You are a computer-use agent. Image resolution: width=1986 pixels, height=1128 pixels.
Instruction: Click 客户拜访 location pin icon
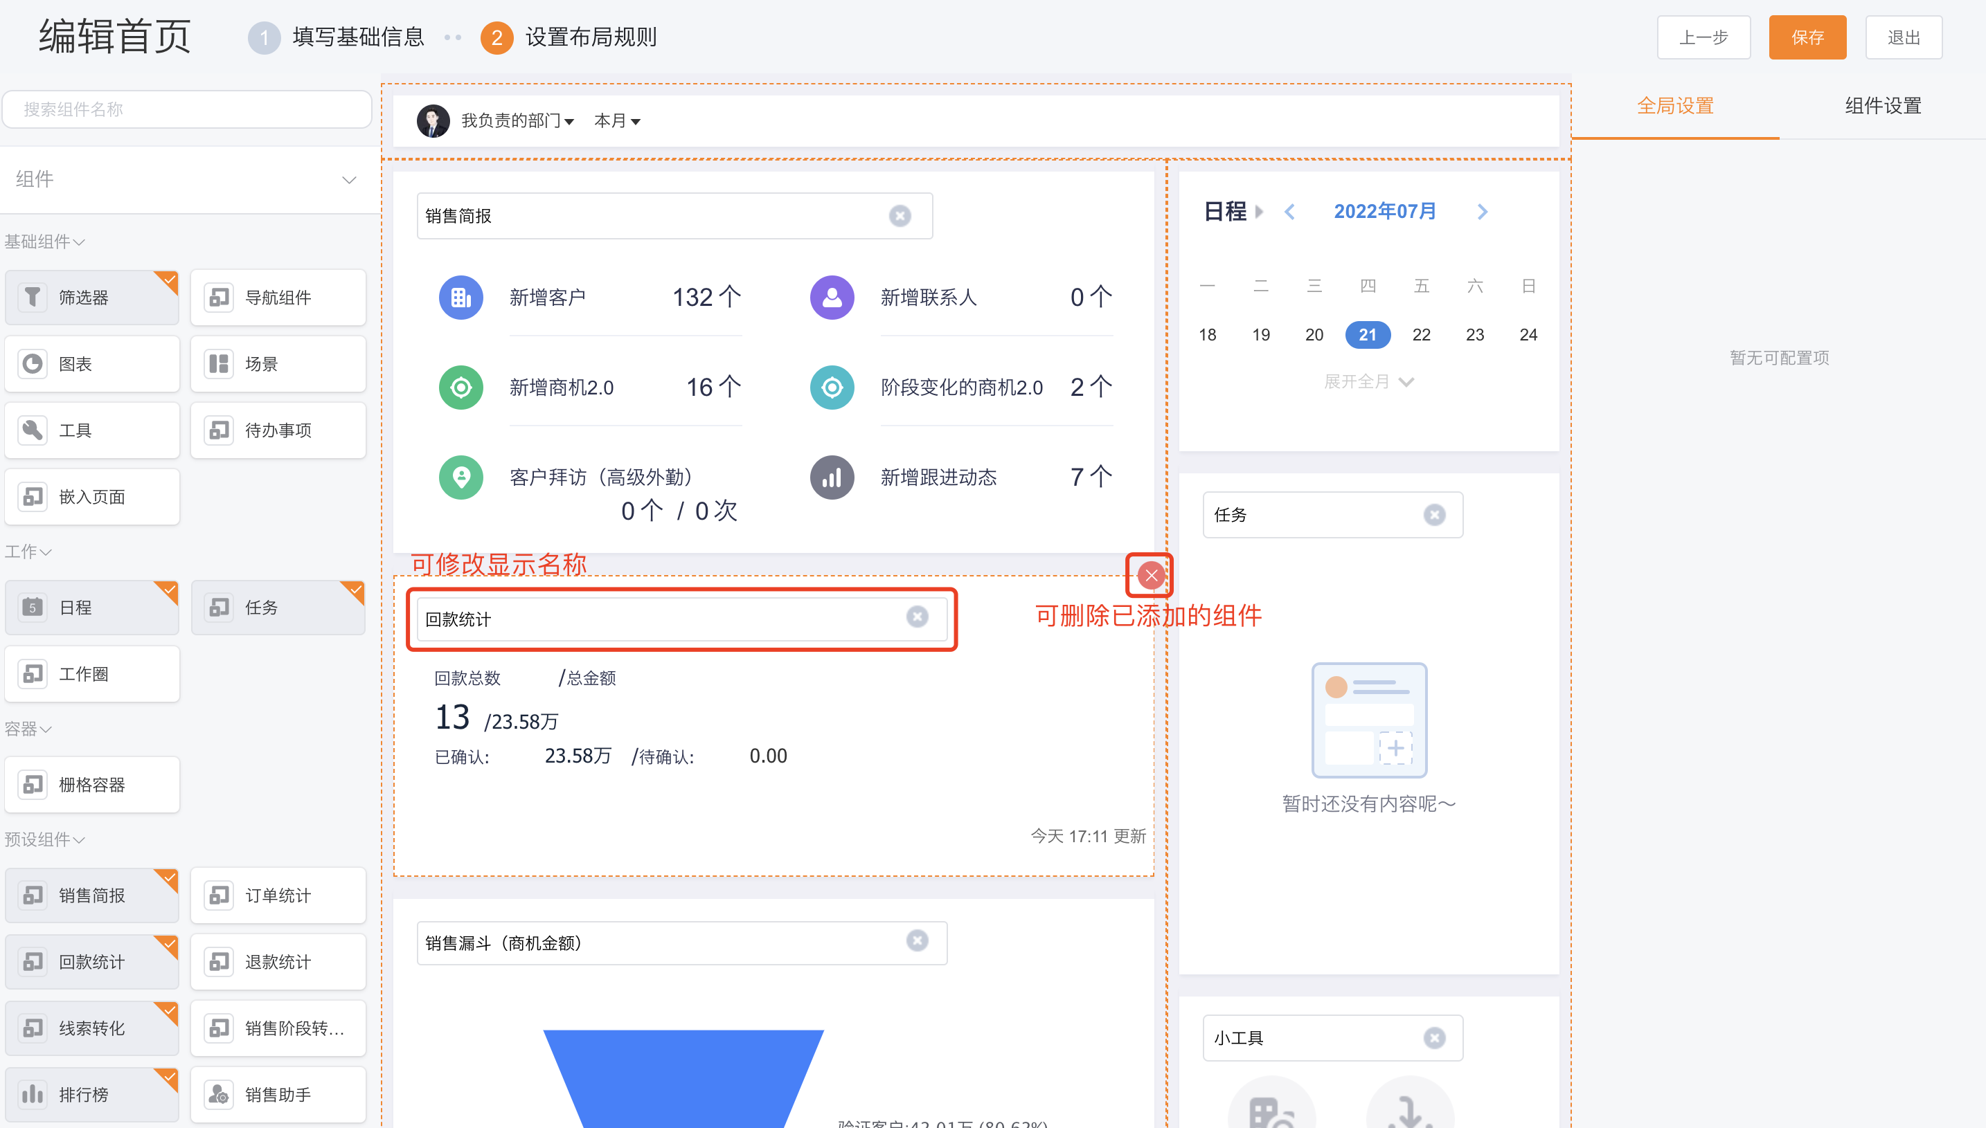pos(461,477)
